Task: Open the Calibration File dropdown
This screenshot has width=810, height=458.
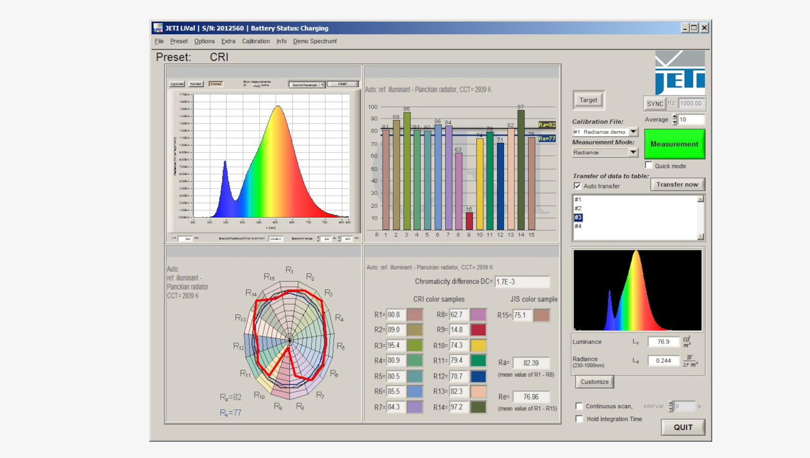Action: click(633, 132)
